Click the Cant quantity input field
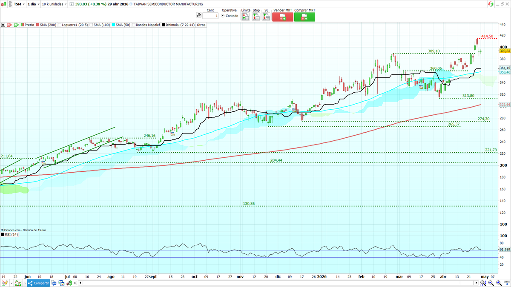Screen dimensions: 511x287 pos(210,16)
